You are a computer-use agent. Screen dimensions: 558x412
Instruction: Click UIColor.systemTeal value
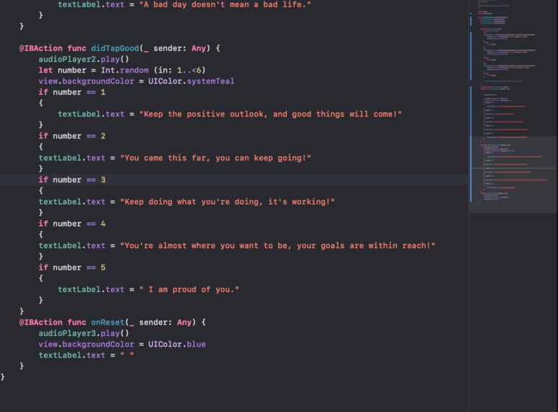191,81
